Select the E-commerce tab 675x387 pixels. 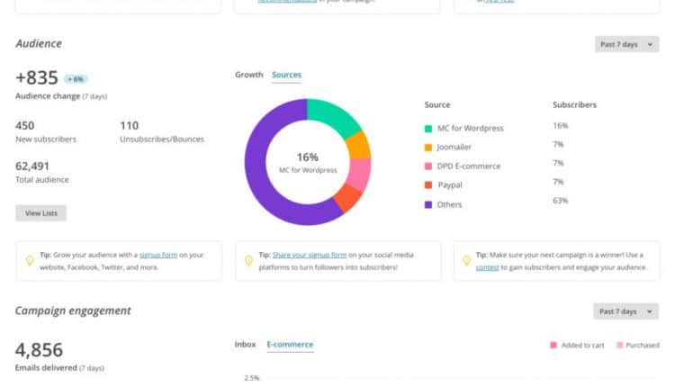(290, 345)
